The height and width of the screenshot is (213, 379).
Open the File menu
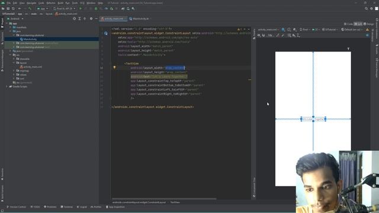pyautogui.click(x=9, y=3)
